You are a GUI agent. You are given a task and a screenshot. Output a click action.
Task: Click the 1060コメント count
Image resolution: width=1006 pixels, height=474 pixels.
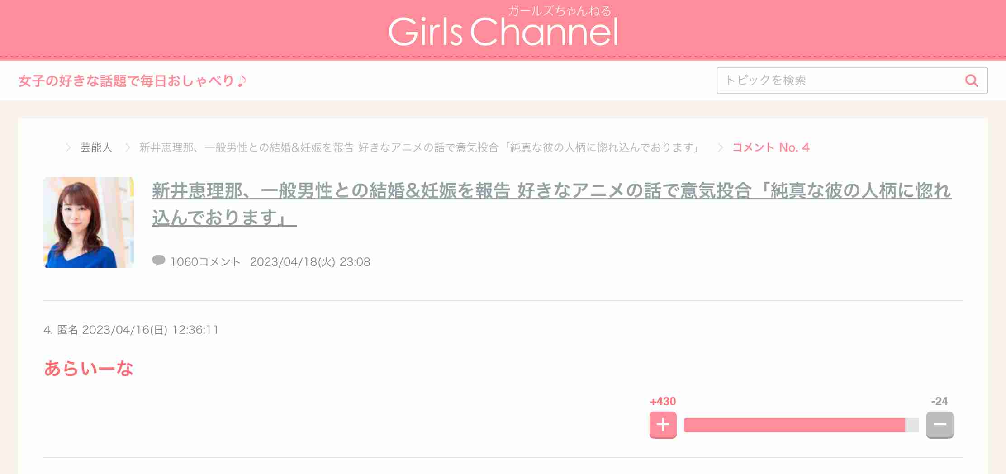point(206,262)
